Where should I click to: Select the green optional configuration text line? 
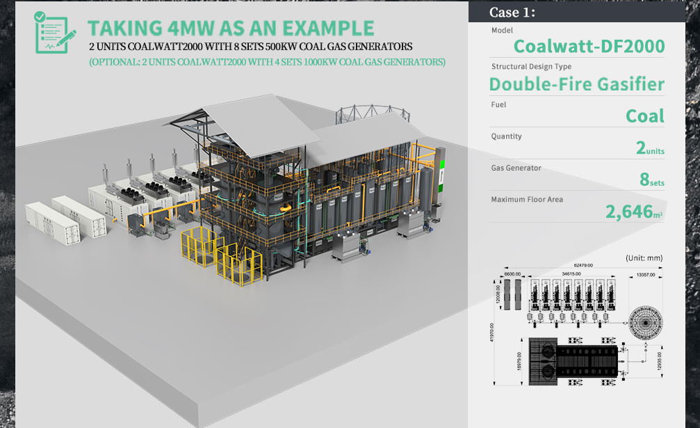(267, 62)
